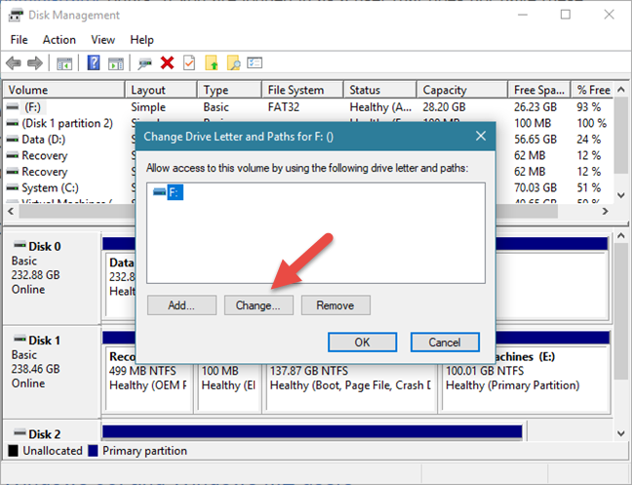
Task: Click the Disk Management title bar icon
Action: pos(16,16)
